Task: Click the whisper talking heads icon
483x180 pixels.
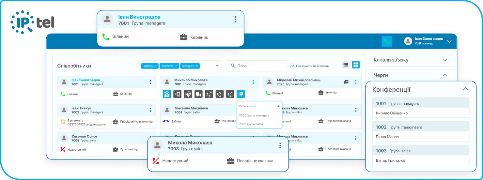Action: pos(198,94)
